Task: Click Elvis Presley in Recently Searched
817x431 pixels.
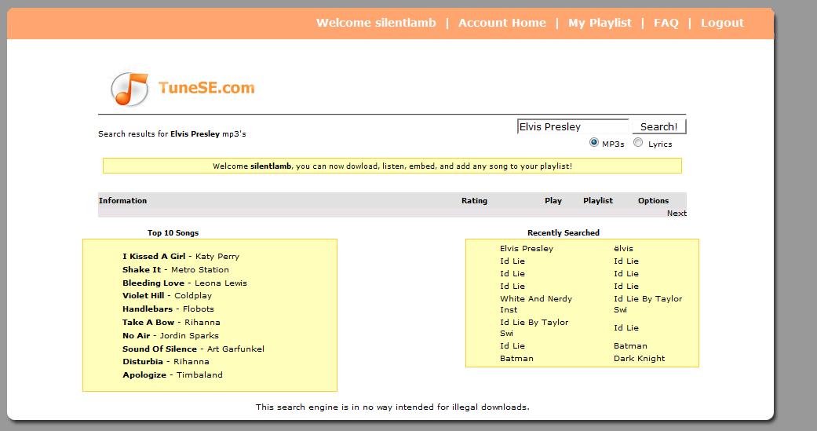Action: [527, 249]
